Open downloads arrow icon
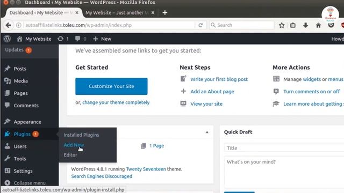The image size is (344, 193). coord(305,25)
